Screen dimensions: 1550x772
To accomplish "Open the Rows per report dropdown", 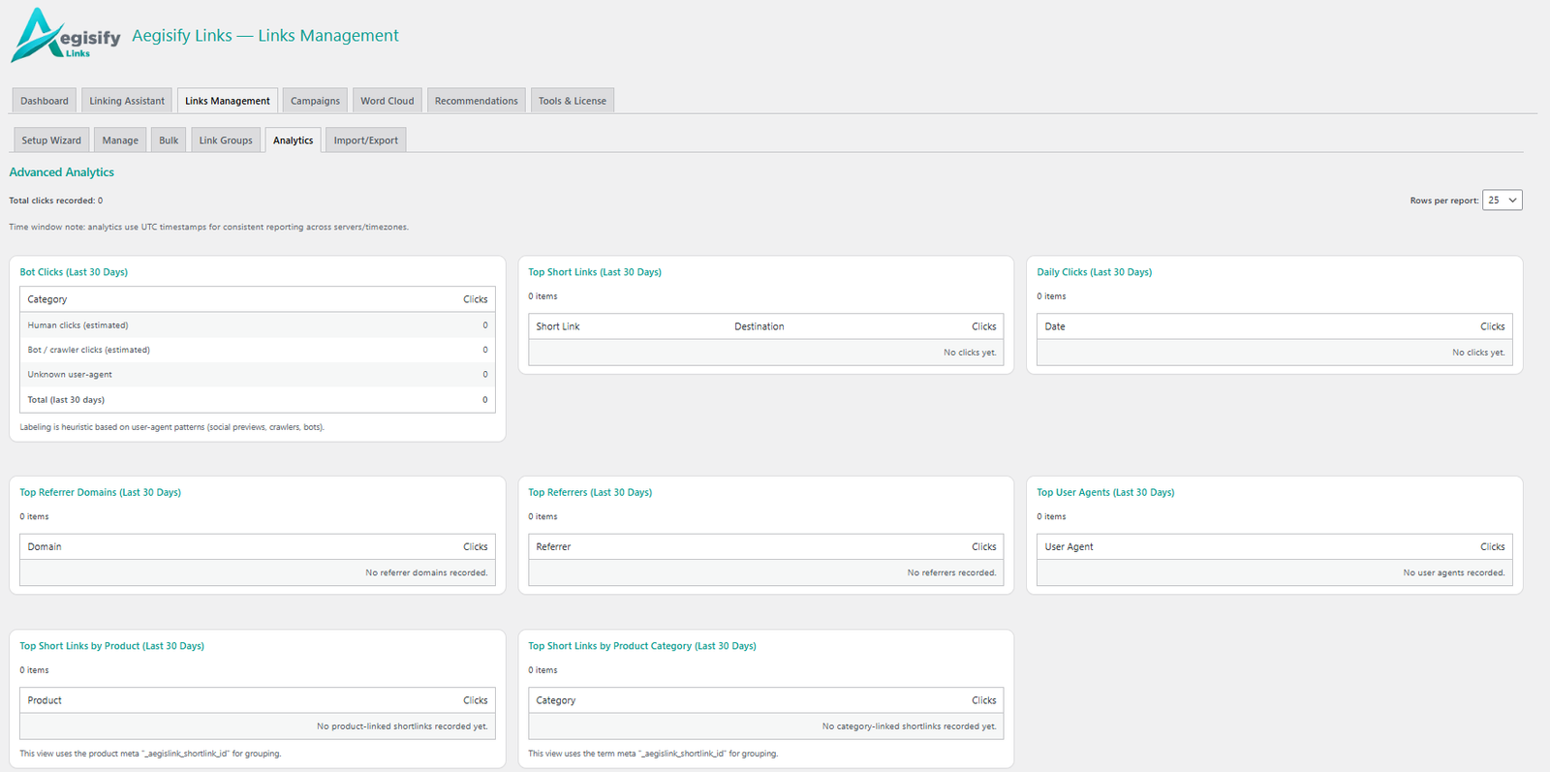I will pos(1502,201).
